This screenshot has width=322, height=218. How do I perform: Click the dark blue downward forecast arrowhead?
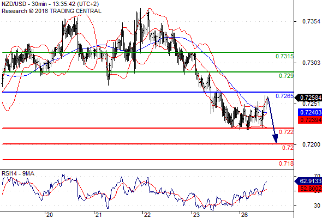point(275,138)
